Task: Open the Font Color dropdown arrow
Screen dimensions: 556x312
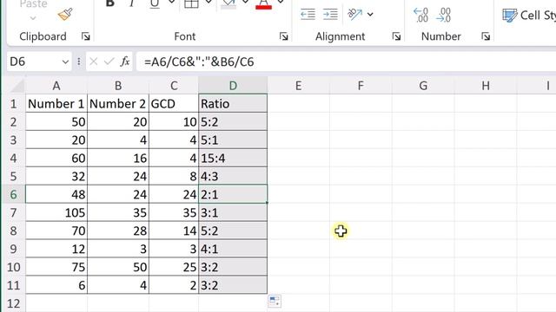Action: click(x=281, y=3)
